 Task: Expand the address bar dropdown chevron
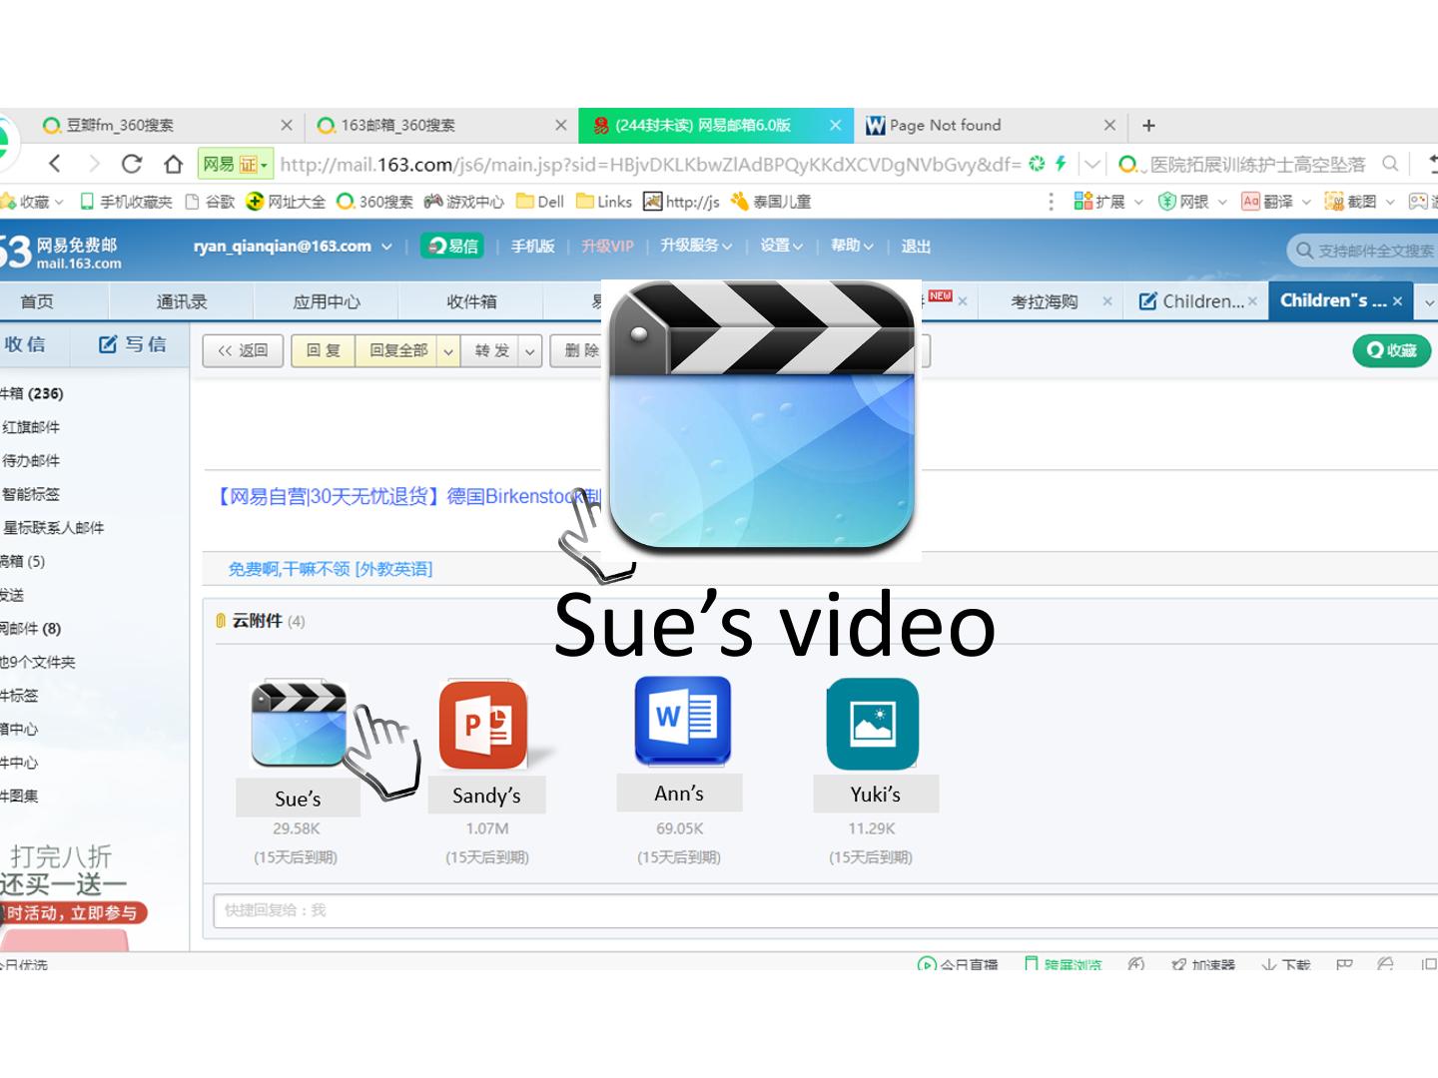1092,164
